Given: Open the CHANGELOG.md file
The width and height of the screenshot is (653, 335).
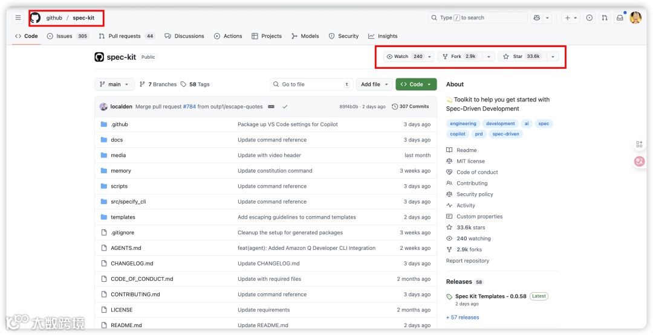Looking at the screenshot, I should pyautogui.click(x=132, y=264).
